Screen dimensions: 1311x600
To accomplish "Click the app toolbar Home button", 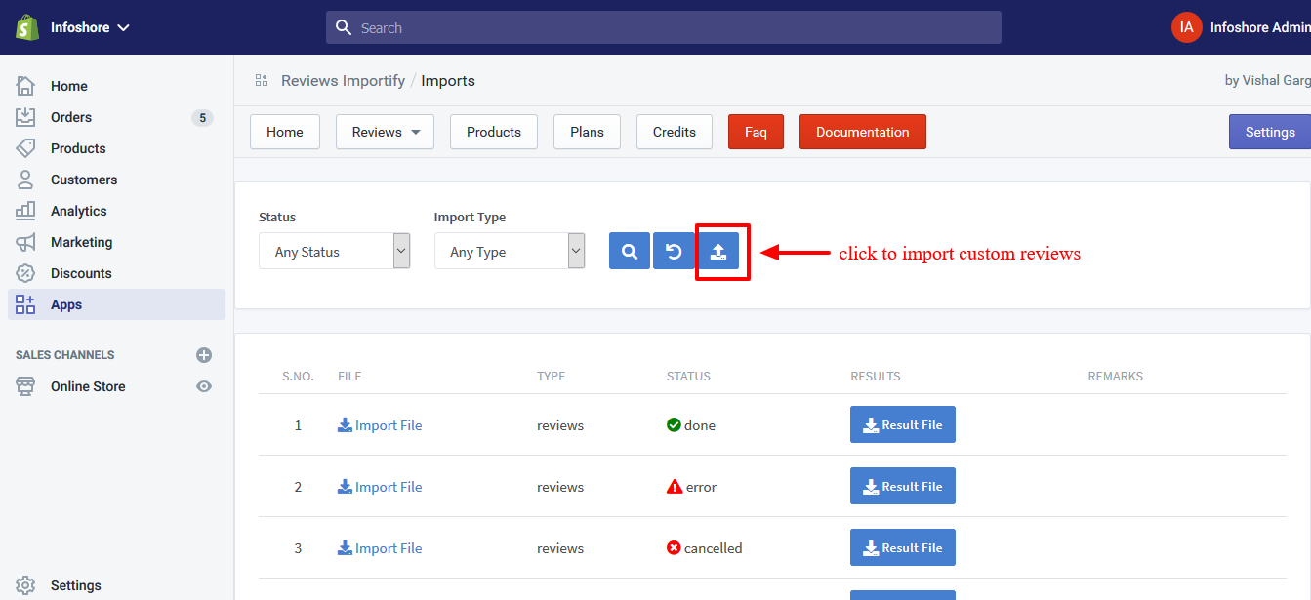I will (285, 132).
